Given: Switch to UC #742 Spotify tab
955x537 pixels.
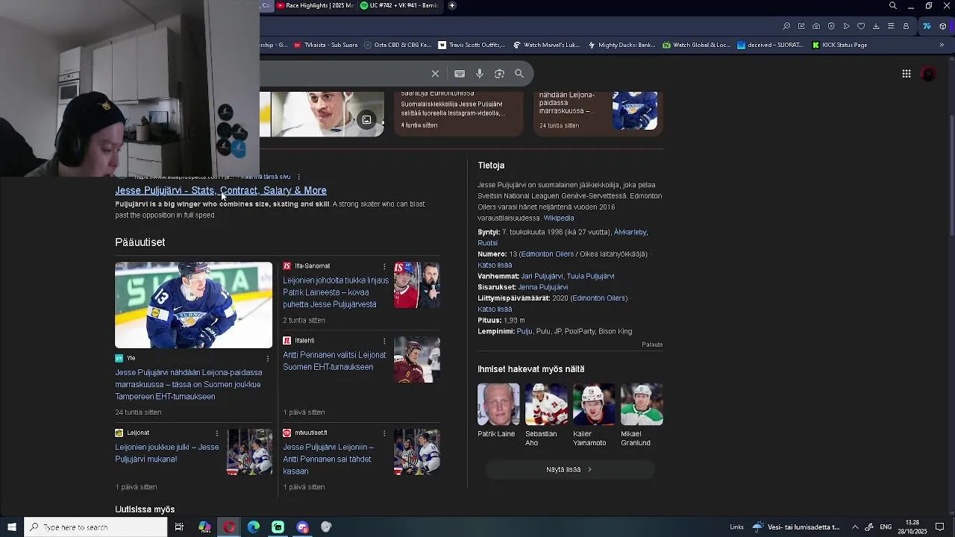Looking at the screenshot, I should tap(401, 5).
